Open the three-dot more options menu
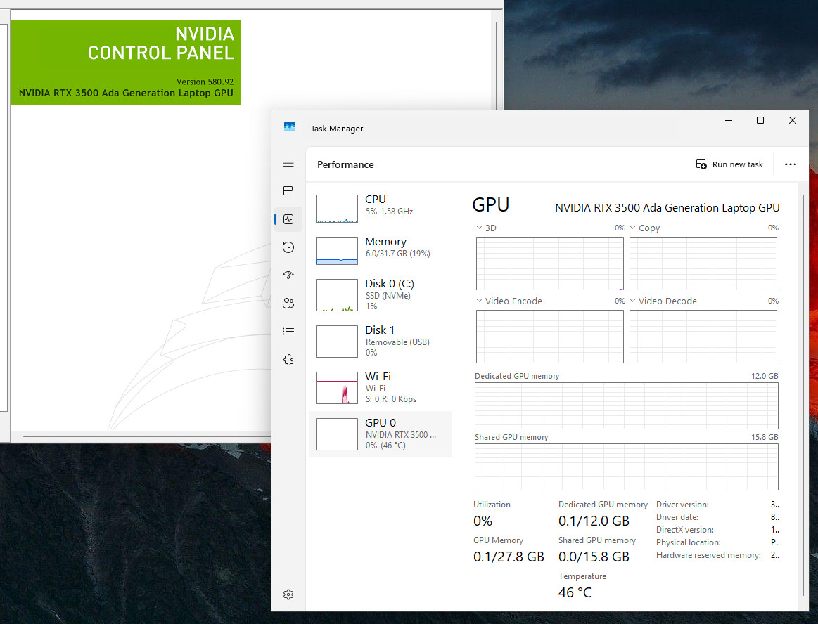The width and height of the screenshot is (818, 624). [x=791, y=164]
